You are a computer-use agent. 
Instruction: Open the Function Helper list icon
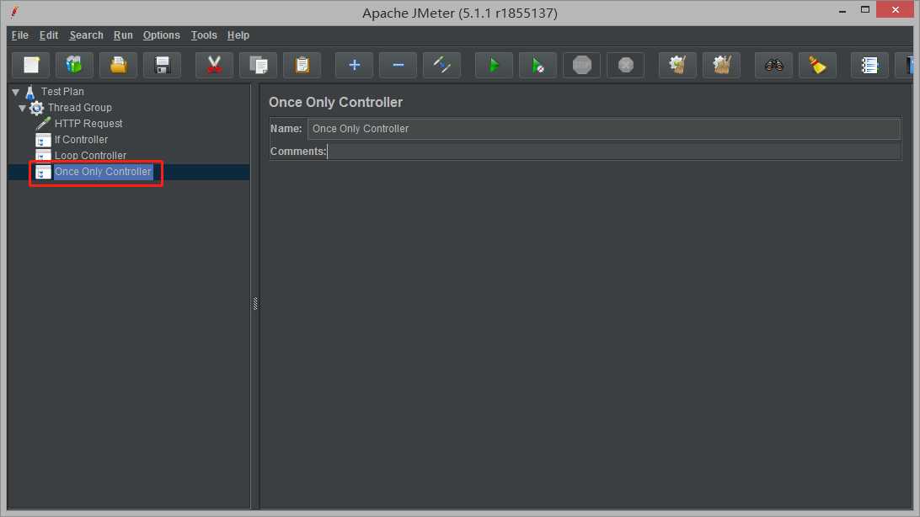point(869,65)
